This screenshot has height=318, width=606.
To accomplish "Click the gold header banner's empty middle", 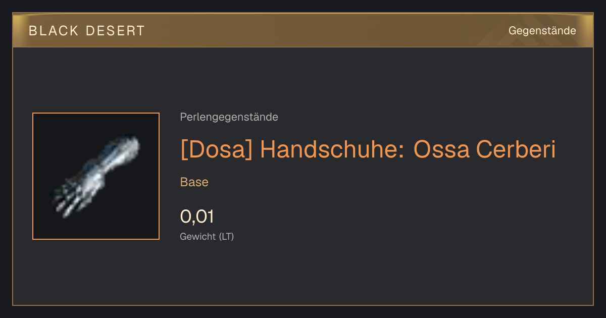I will pos(323,31).
